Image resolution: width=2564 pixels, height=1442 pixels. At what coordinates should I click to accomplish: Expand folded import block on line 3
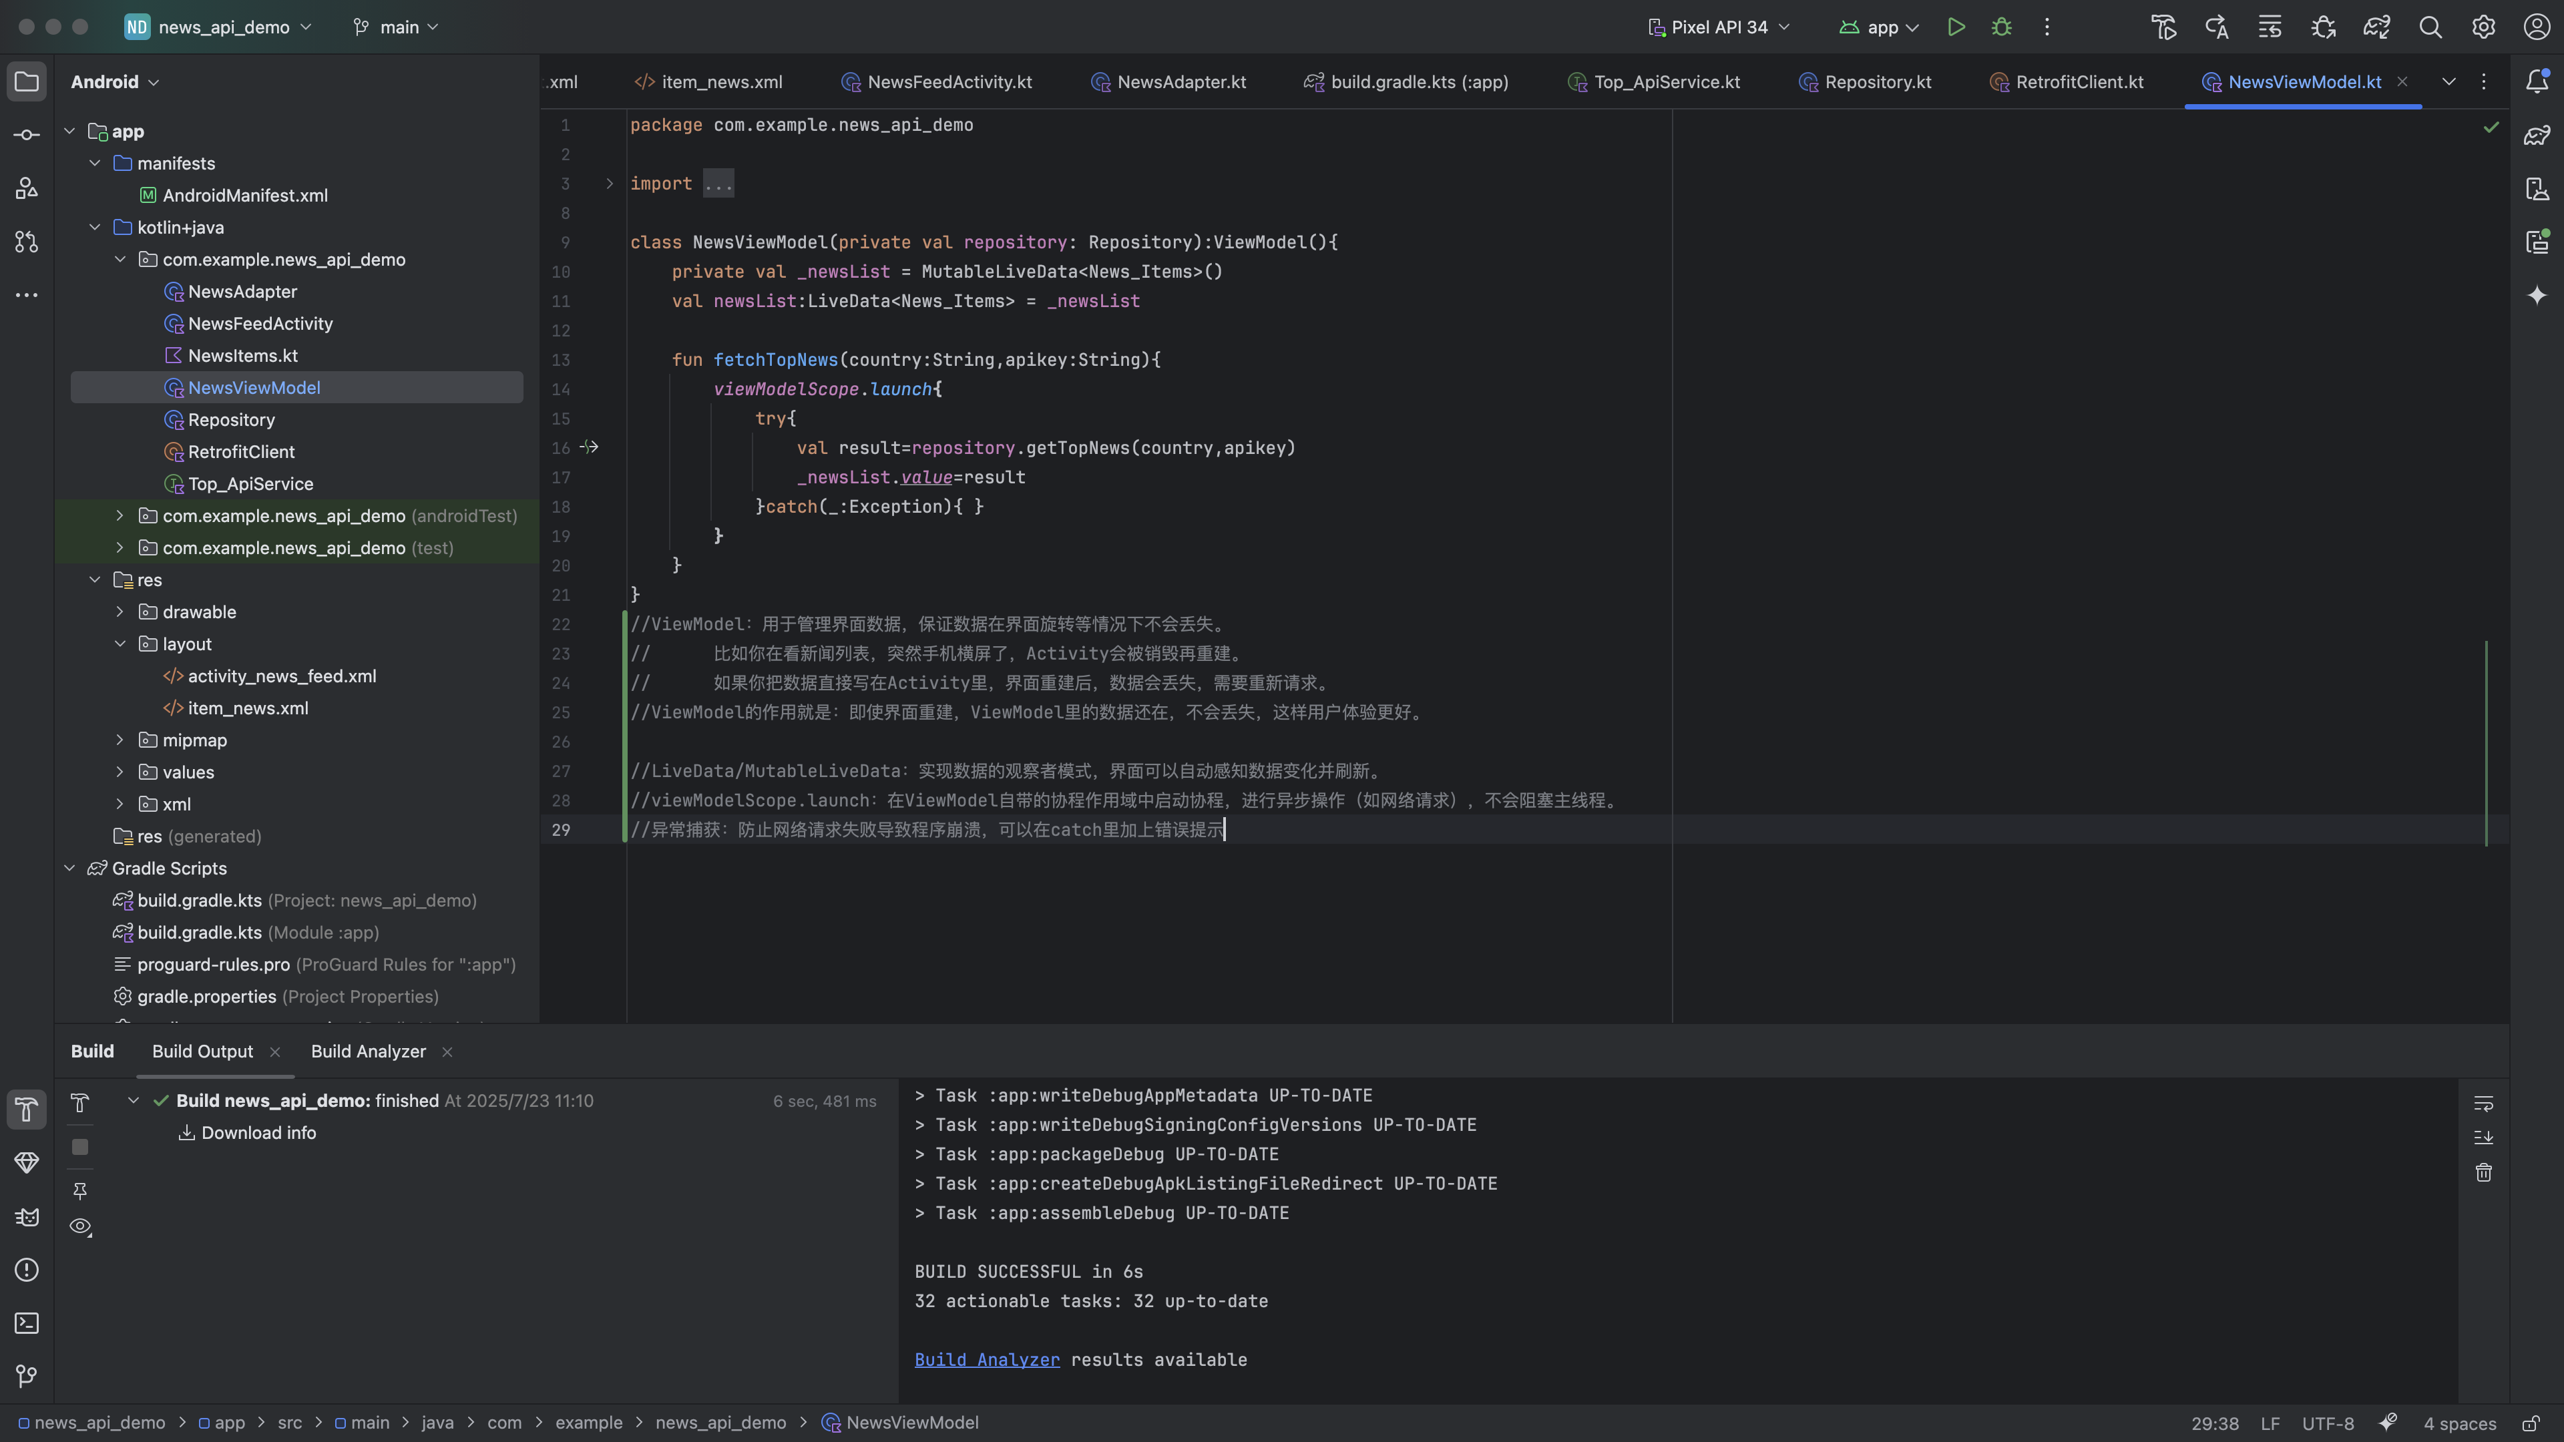609,183
